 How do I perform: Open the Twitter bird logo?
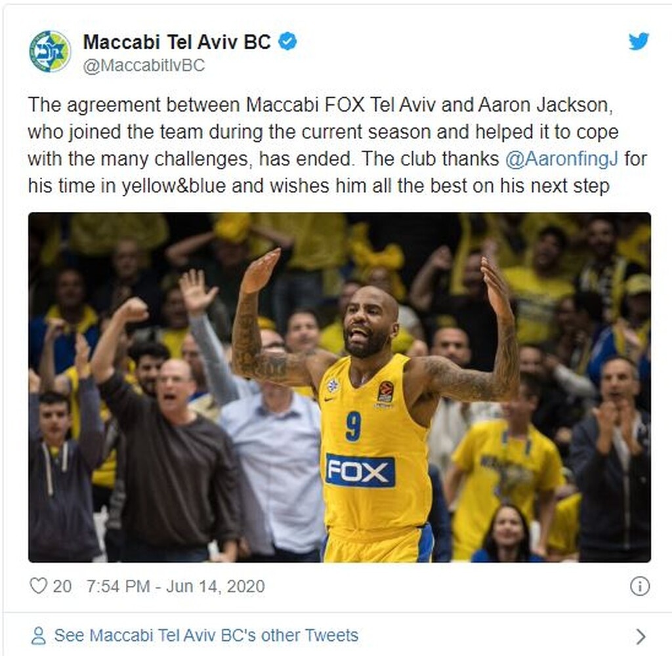639,41
